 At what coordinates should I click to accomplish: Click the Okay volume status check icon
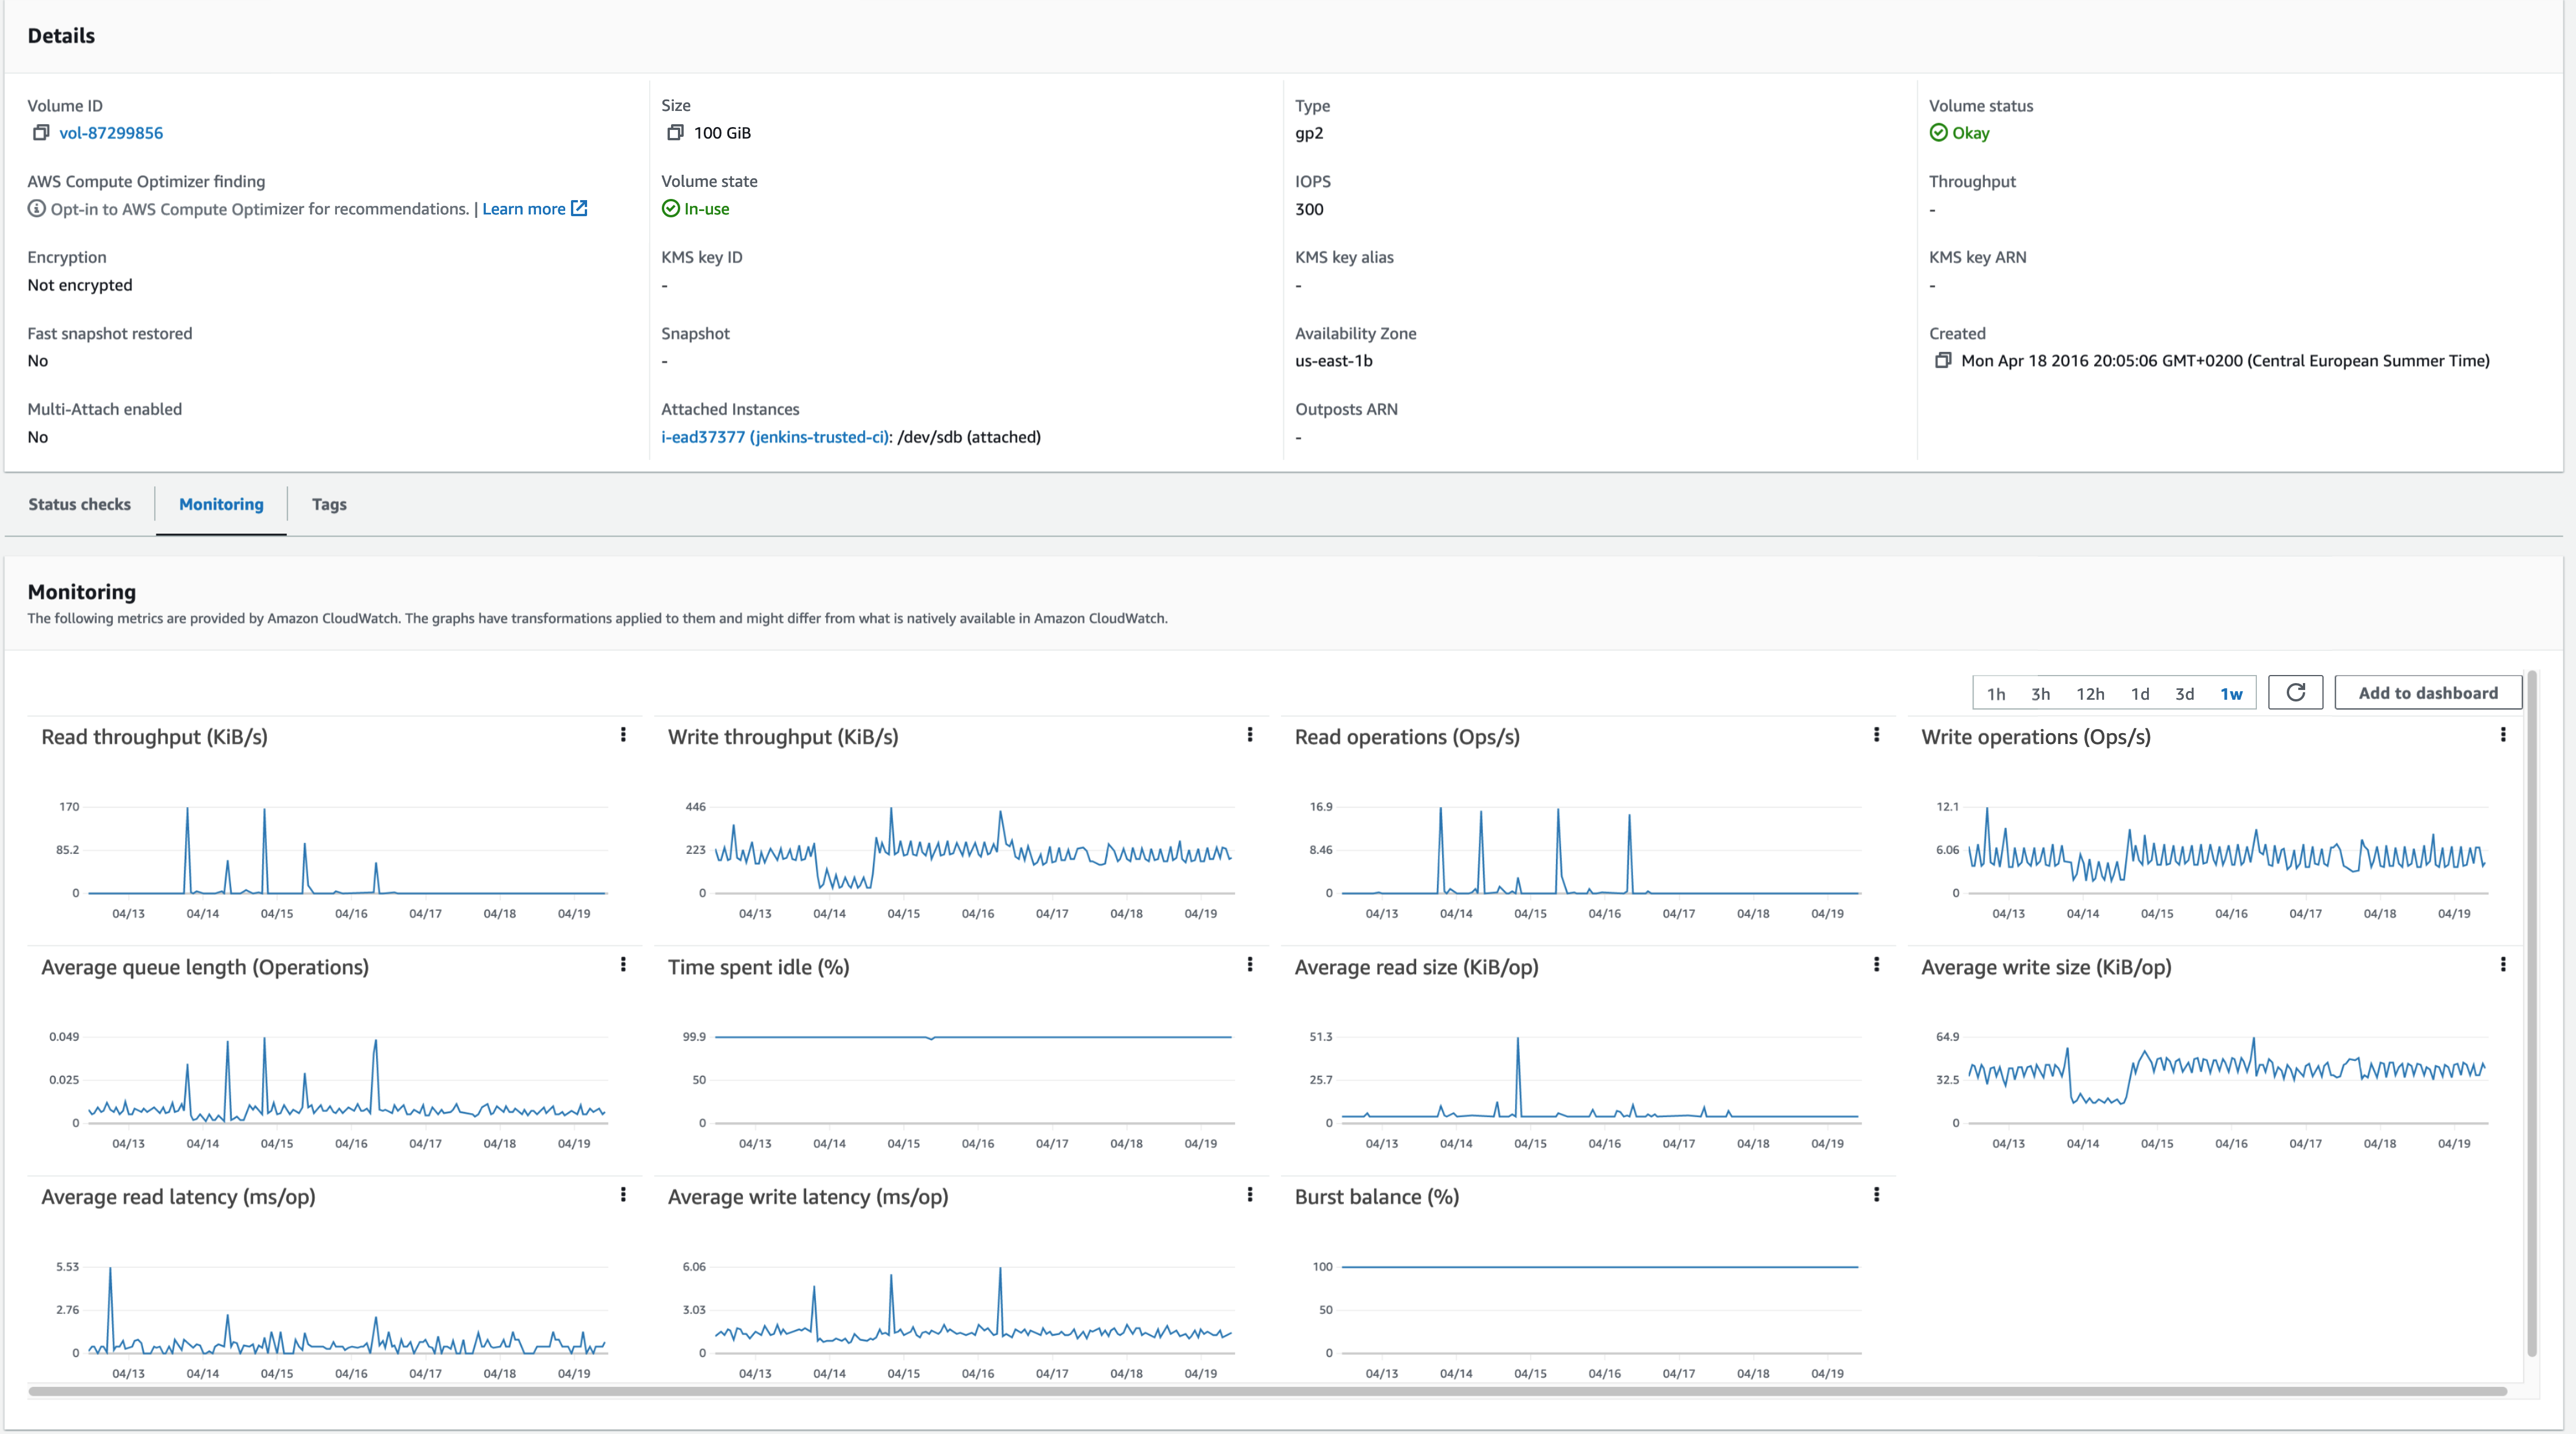(1938, 132)
